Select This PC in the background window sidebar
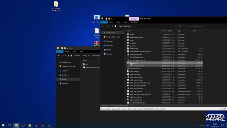 point(64,79)
